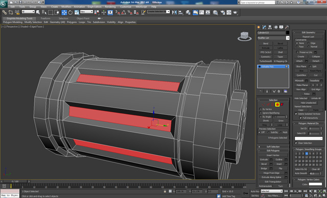This screenshot has width=327, height=198.
Task: Open the Material Editor icon
Action: tap(215, 12)
